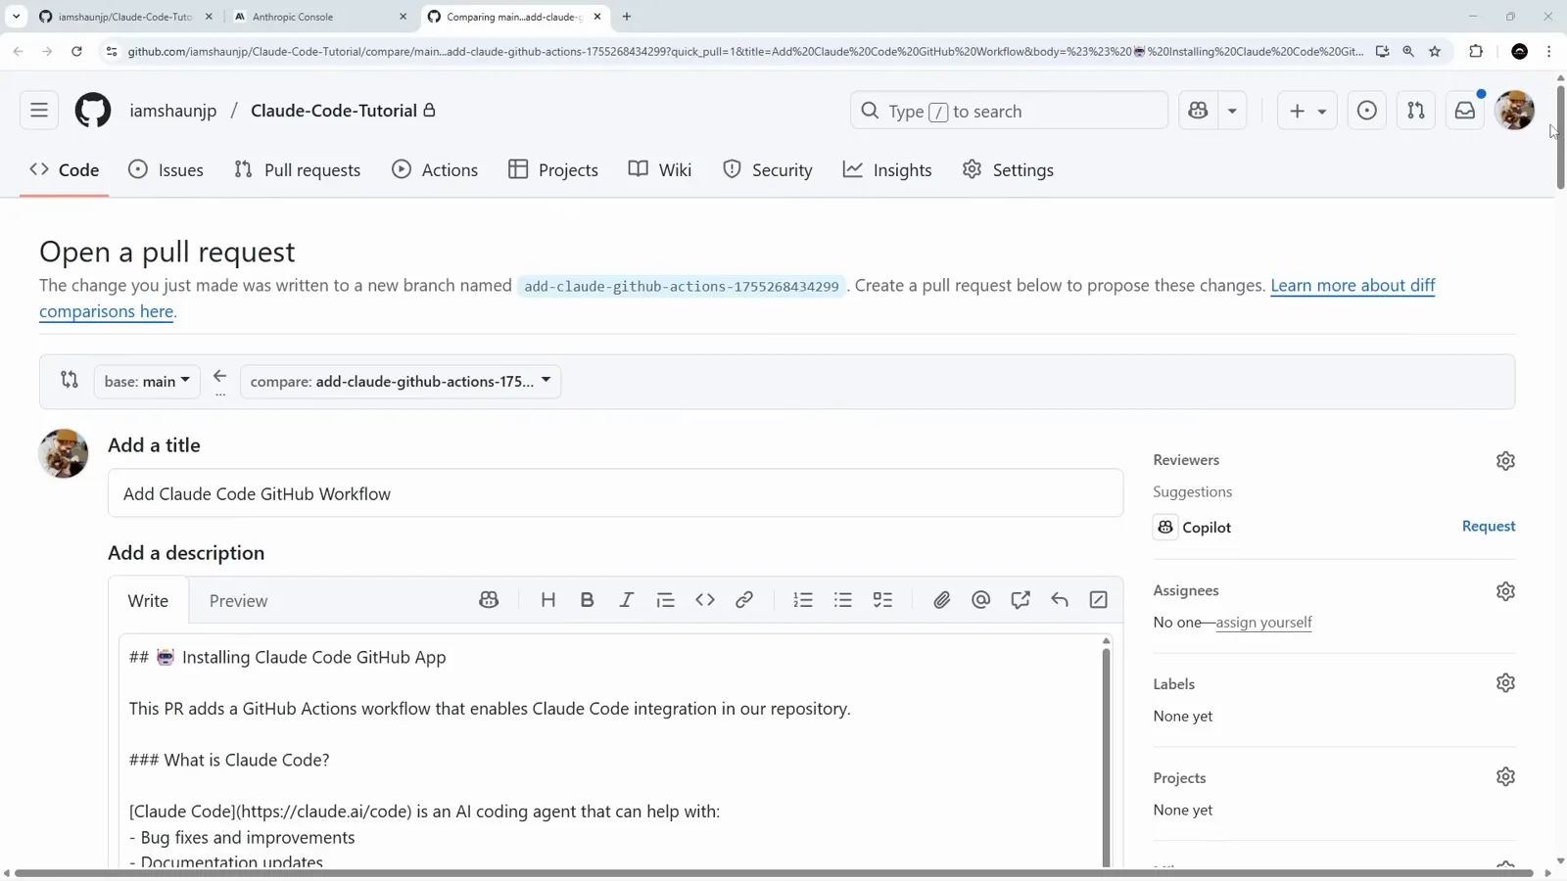This screenshot has width=1567, height=881.
Task: Switch to the Insights tab
Action: click(887, 169)
